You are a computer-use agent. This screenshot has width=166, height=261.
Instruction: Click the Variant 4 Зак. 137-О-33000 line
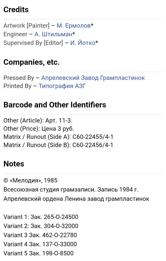point(40,244)
